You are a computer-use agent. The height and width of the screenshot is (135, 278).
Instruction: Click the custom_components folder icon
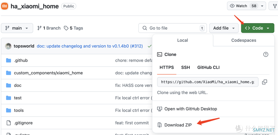point(8,73)
